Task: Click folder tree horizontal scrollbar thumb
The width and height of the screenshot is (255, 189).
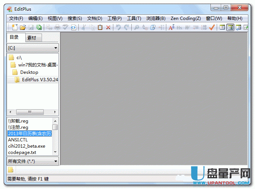Action: pos(30,112)
